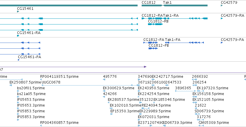Click the 3896365 EST feature
Viewport: 246px width, 127px height.
click(x=186, y=91)
